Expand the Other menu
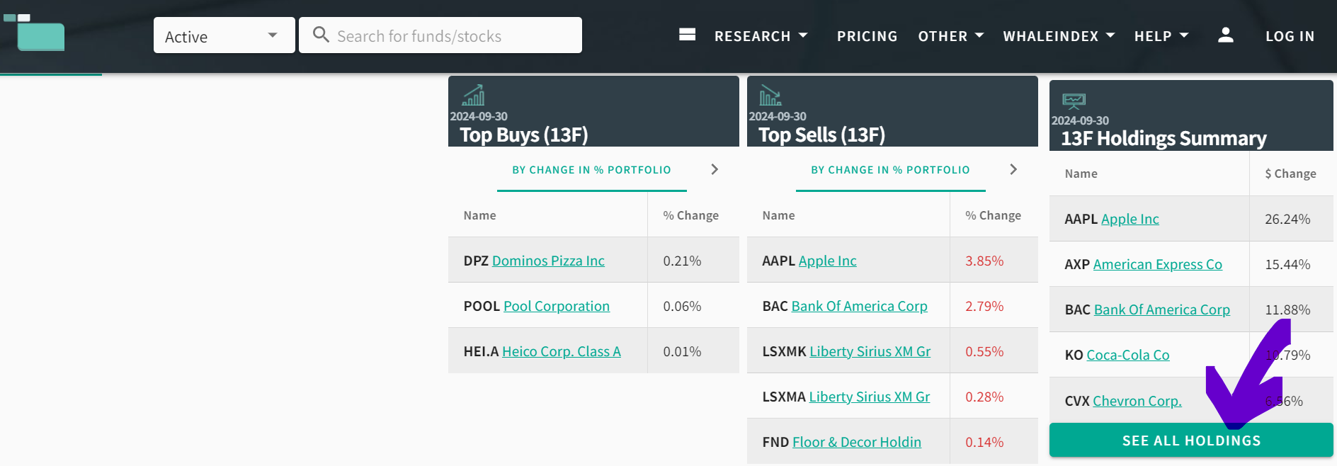Screen dimensions: 1337x466 click(951, 36)
